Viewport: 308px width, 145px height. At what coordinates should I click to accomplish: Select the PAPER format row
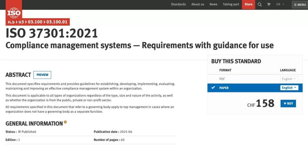click(255, 88)
